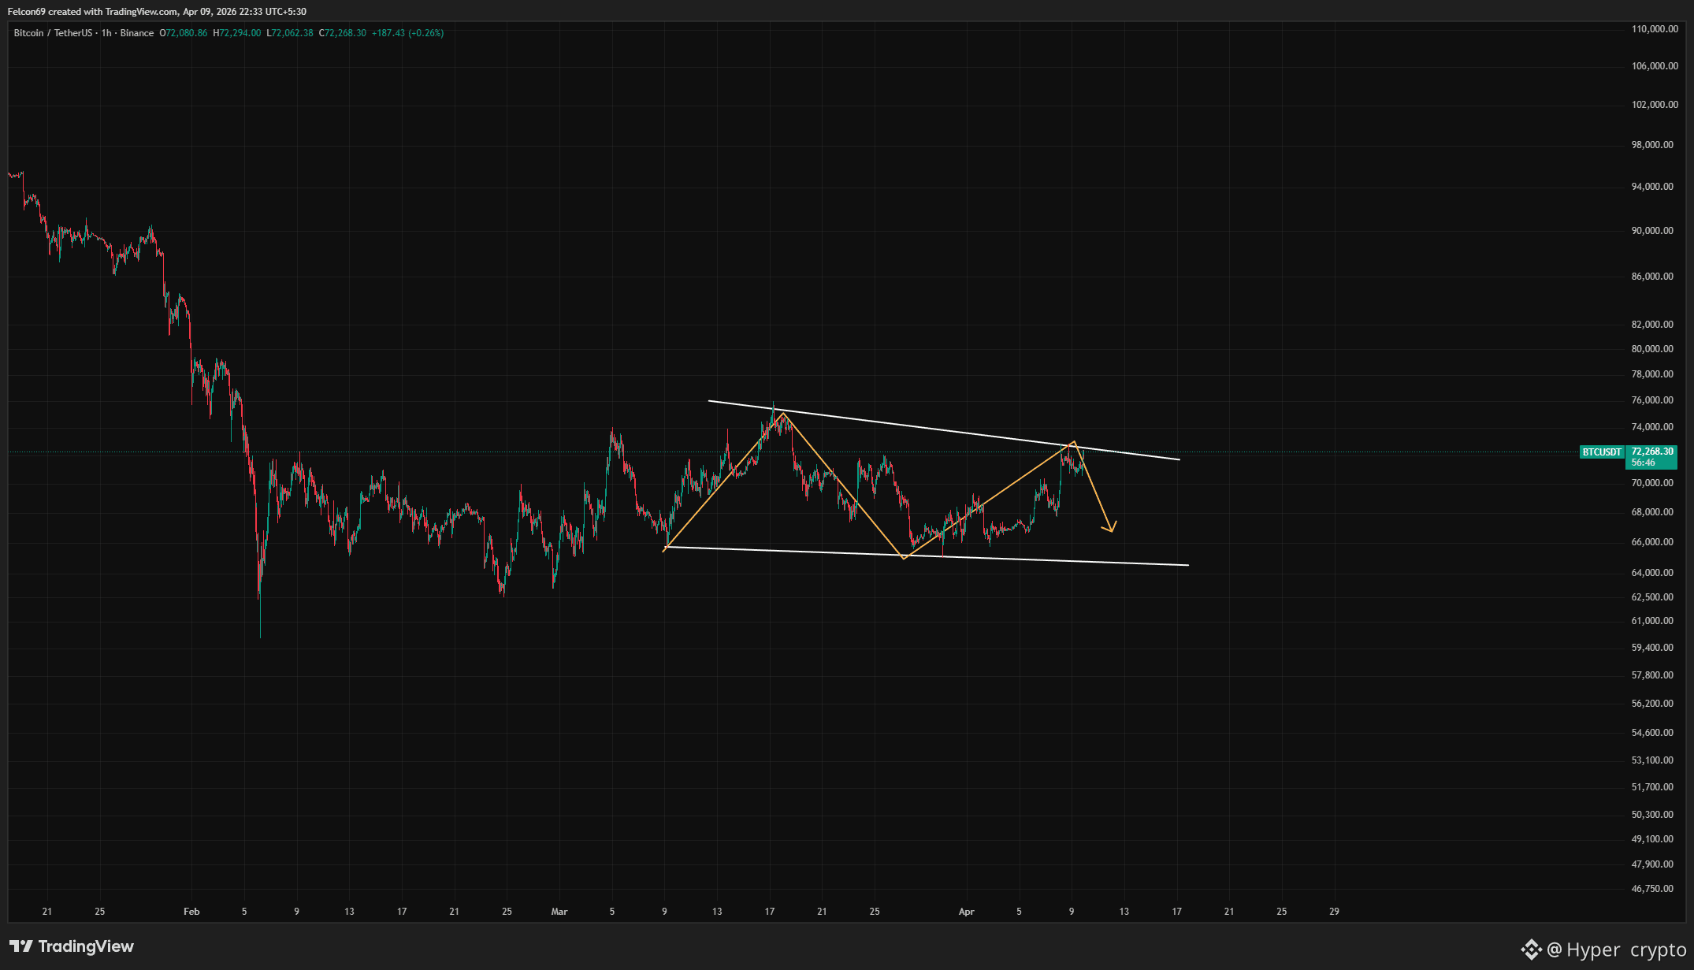Viewport: 1694px width, 970px height.
Task: Click the "62,500.00" price axis label
Action: tap(1652, 597)
